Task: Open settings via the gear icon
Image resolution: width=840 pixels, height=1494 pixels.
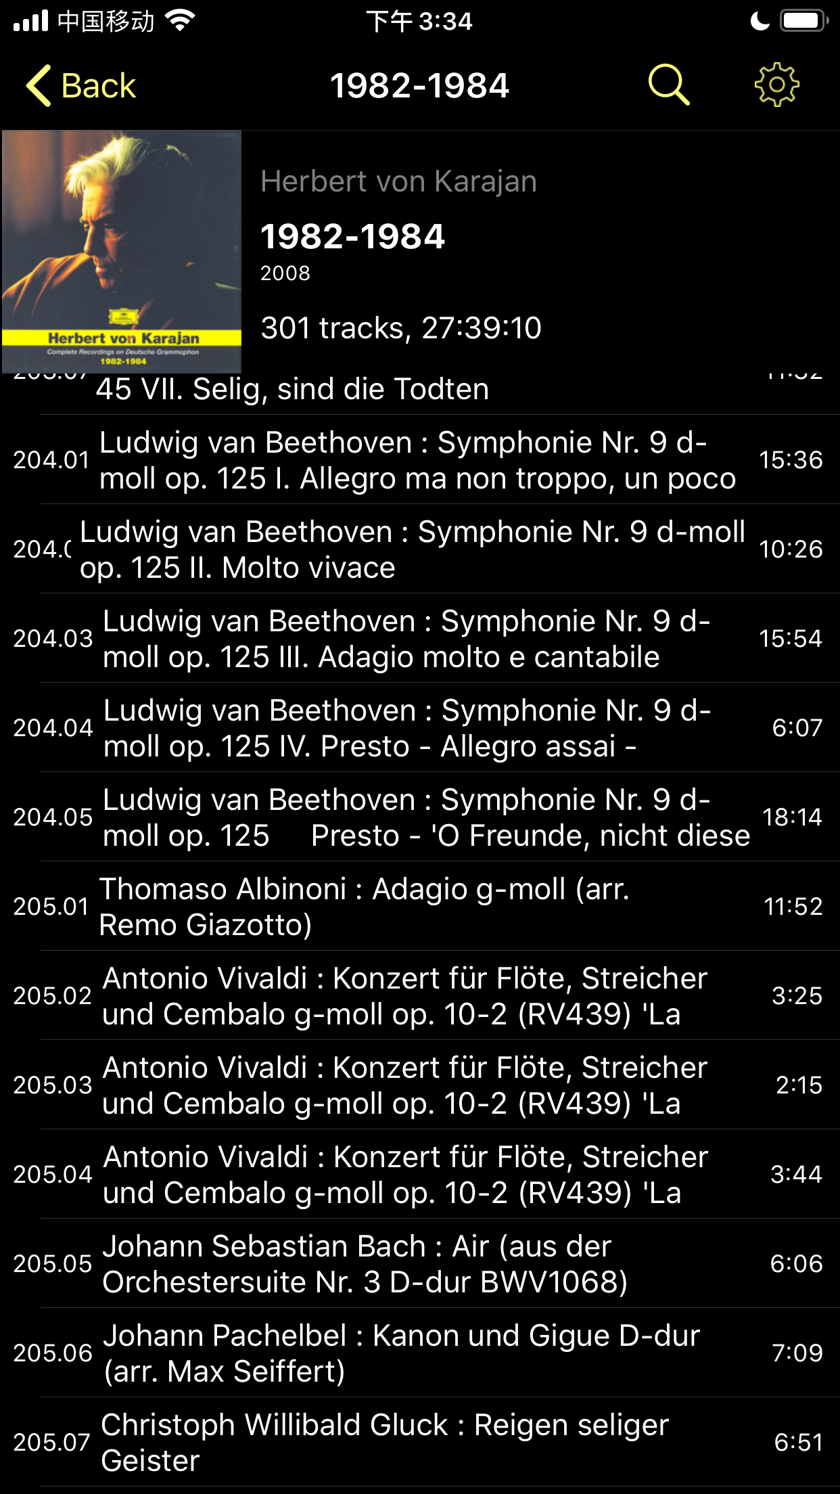Action: (776, 85)
